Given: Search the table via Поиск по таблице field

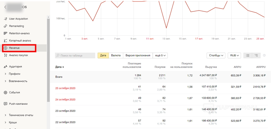Looking at the screenshot, I should click(75, 56).
